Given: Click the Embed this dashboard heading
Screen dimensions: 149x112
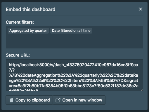Looking at the screenshot, I should tap(31, 9).
